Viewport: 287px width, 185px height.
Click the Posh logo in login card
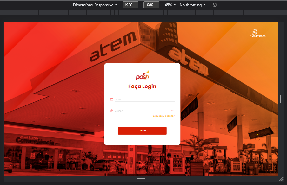(x=143, y=75)
